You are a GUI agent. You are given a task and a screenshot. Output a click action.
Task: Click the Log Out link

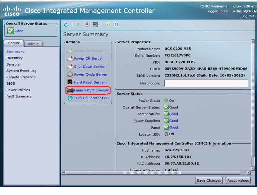[248, 16]
